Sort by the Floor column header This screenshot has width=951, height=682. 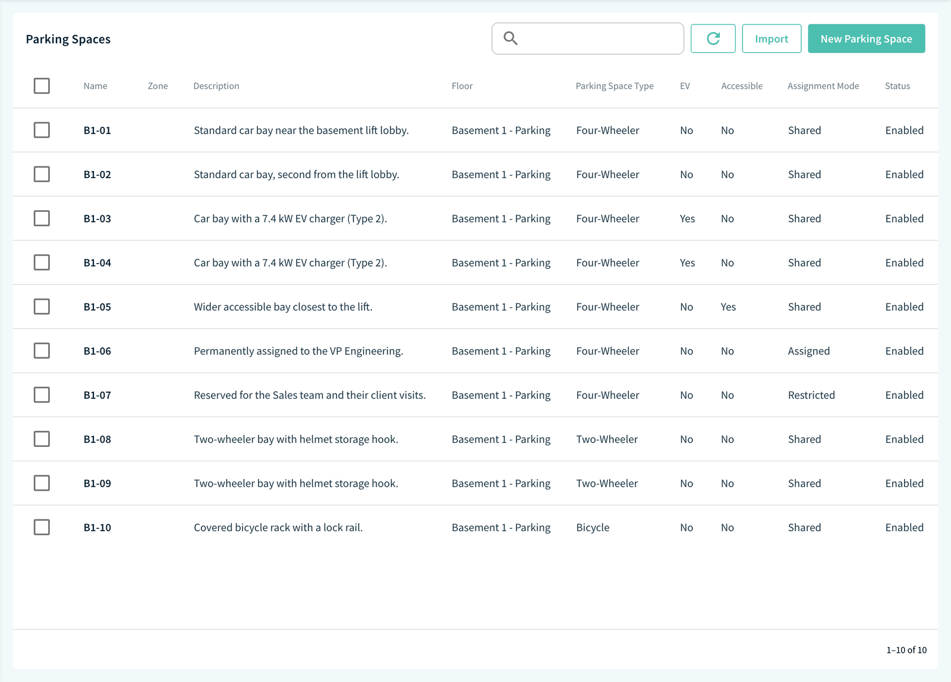pyautogui.click(x=462, y=86)
